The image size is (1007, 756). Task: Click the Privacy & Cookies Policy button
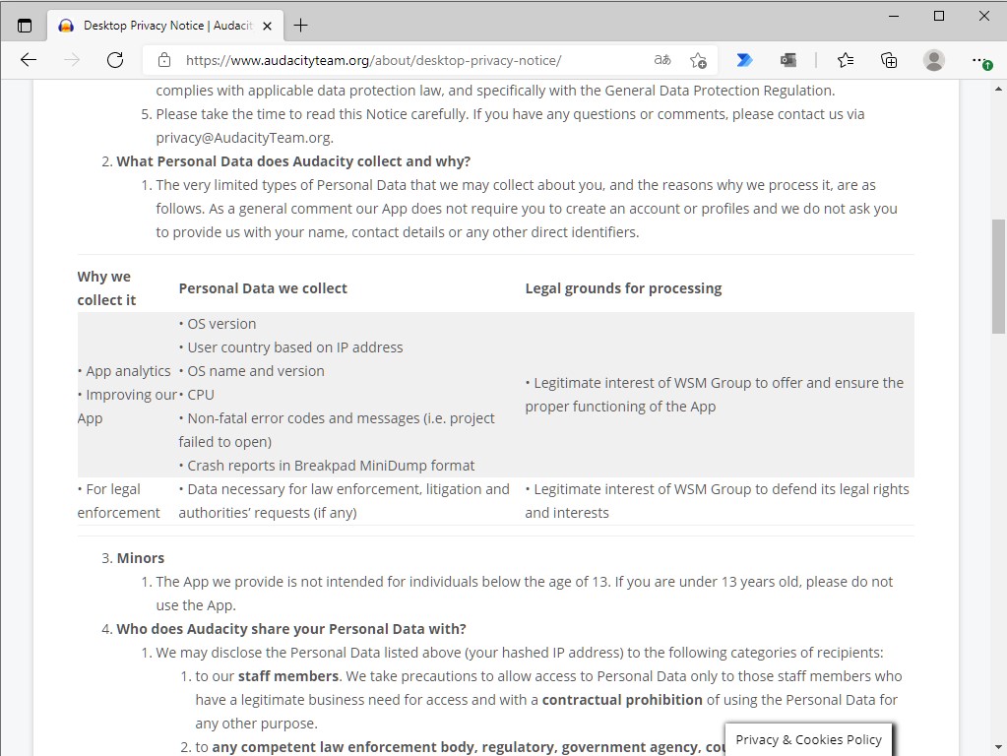(x=808, y=739)
